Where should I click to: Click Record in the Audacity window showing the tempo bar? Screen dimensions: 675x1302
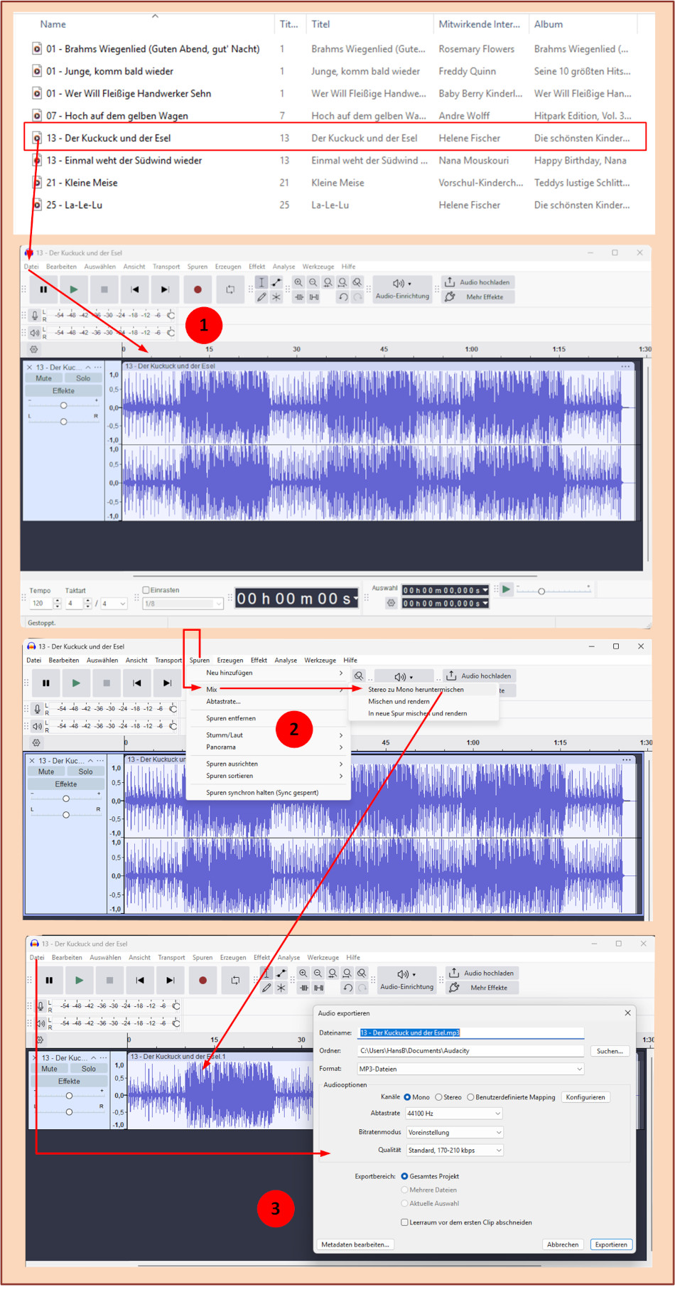pyautogui.click(x=198, y=289)
